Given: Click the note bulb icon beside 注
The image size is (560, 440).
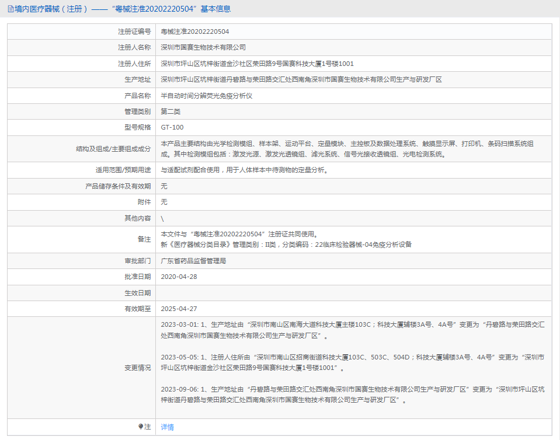Looking at the screenshot, I should [141, 427].
